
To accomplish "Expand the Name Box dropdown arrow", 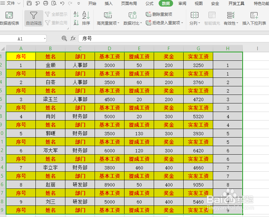I will pos(45,39).
